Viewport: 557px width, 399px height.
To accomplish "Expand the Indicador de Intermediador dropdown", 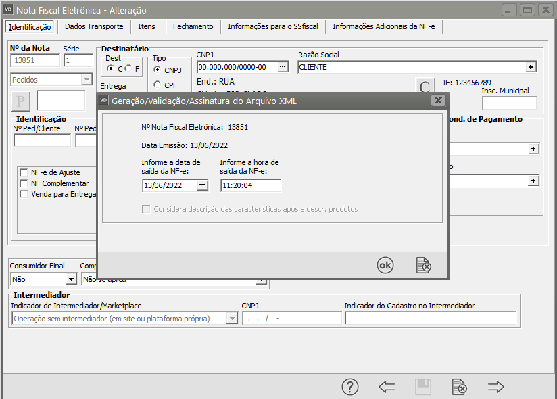I will click(232, 319).
